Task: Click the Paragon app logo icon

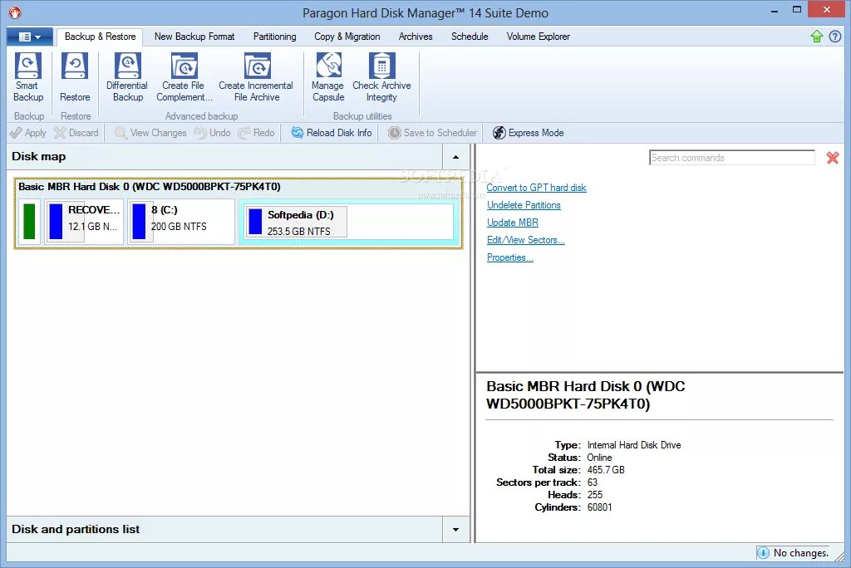Action: pos(15,12)
